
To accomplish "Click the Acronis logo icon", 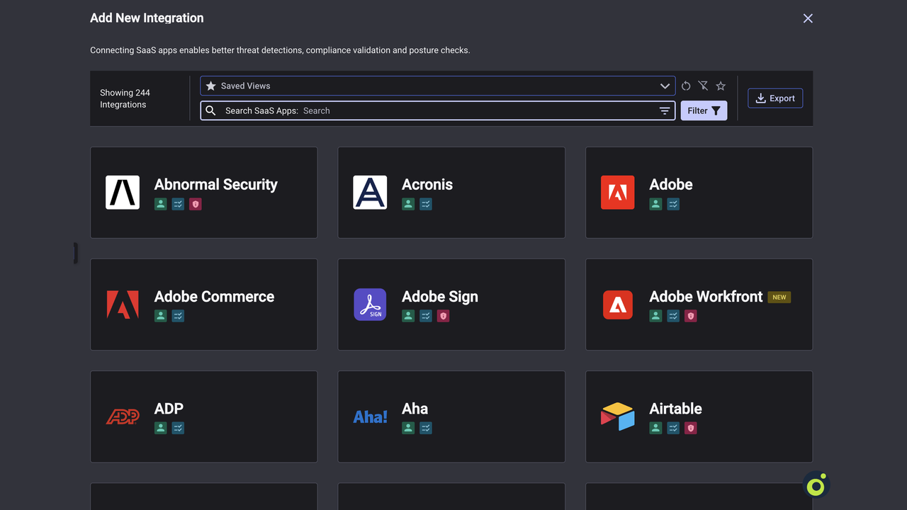I will point(370,193).
